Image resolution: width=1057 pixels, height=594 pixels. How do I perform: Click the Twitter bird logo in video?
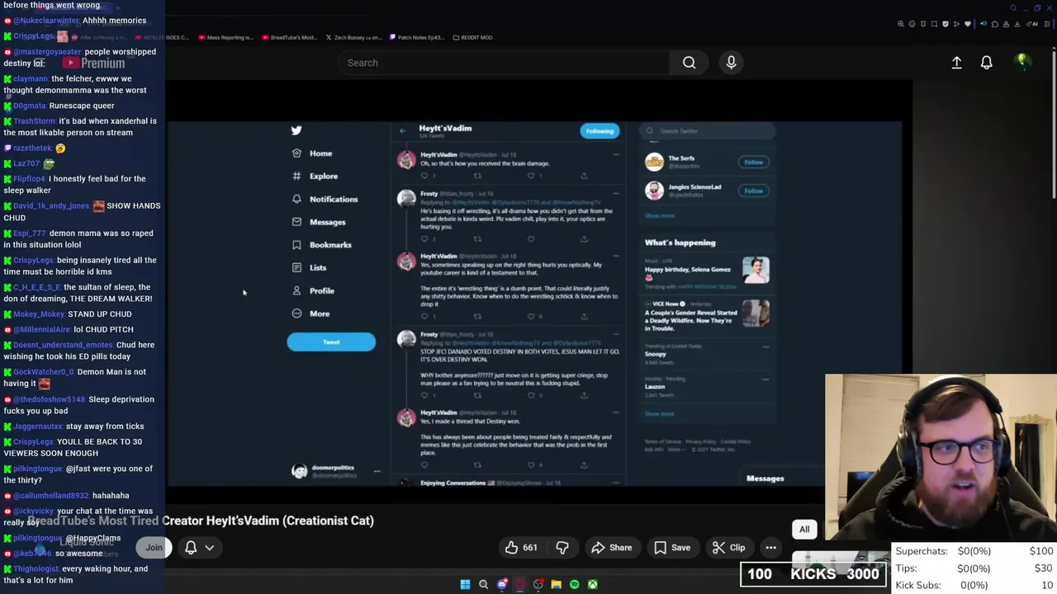[296, 130]
